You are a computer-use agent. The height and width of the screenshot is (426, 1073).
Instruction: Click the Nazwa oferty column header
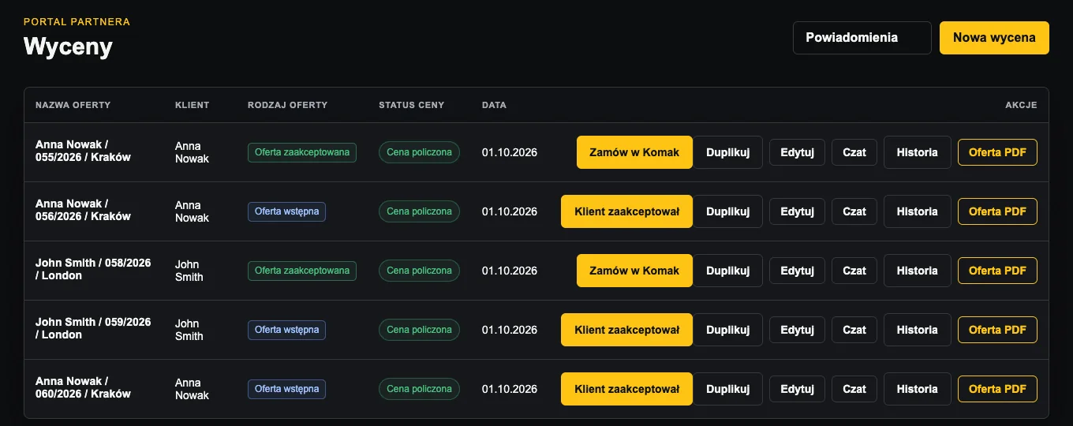tap(73, 105)
